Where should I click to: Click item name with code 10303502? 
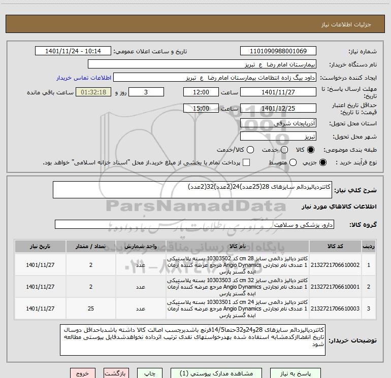click(x=238, y=265)
